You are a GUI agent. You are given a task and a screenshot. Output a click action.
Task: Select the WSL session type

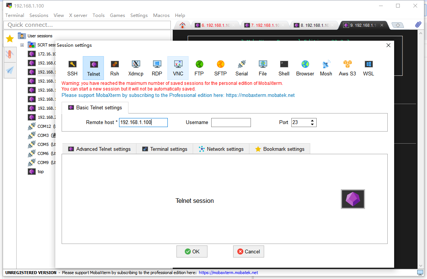point(368,68)
